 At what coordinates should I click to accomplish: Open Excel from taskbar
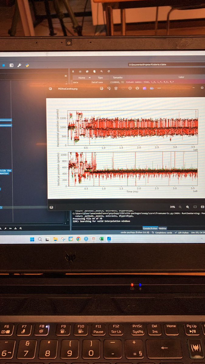(x=101, y=239)
